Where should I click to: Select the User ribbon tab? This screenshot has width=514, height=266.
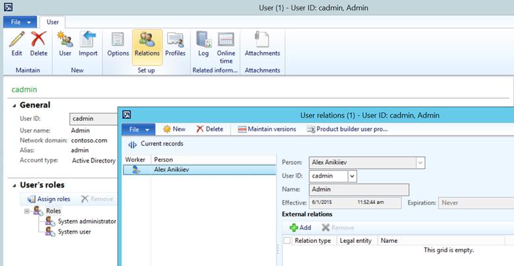tap(52, 22)
